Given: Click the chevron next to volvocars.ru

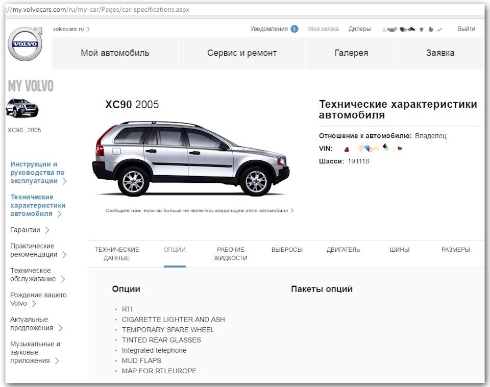Looking at the screenshot, I should (88, 29).
